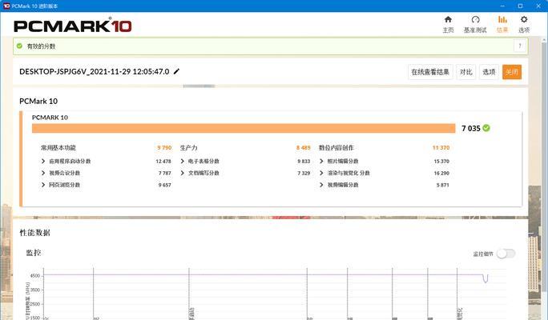Click the PCMark 10 title bar app icon
This screenshot has height=320, width=548.
tap(6, 6)
